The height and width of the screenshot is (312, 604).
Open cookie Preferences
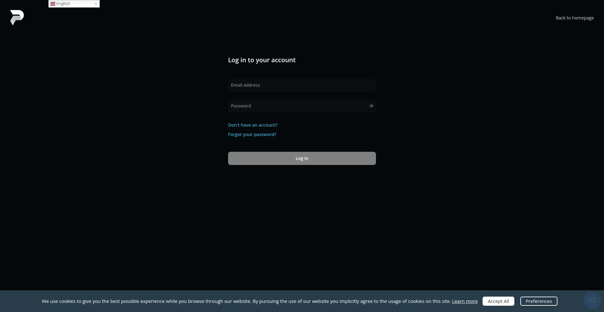click(x=539, y=301)
